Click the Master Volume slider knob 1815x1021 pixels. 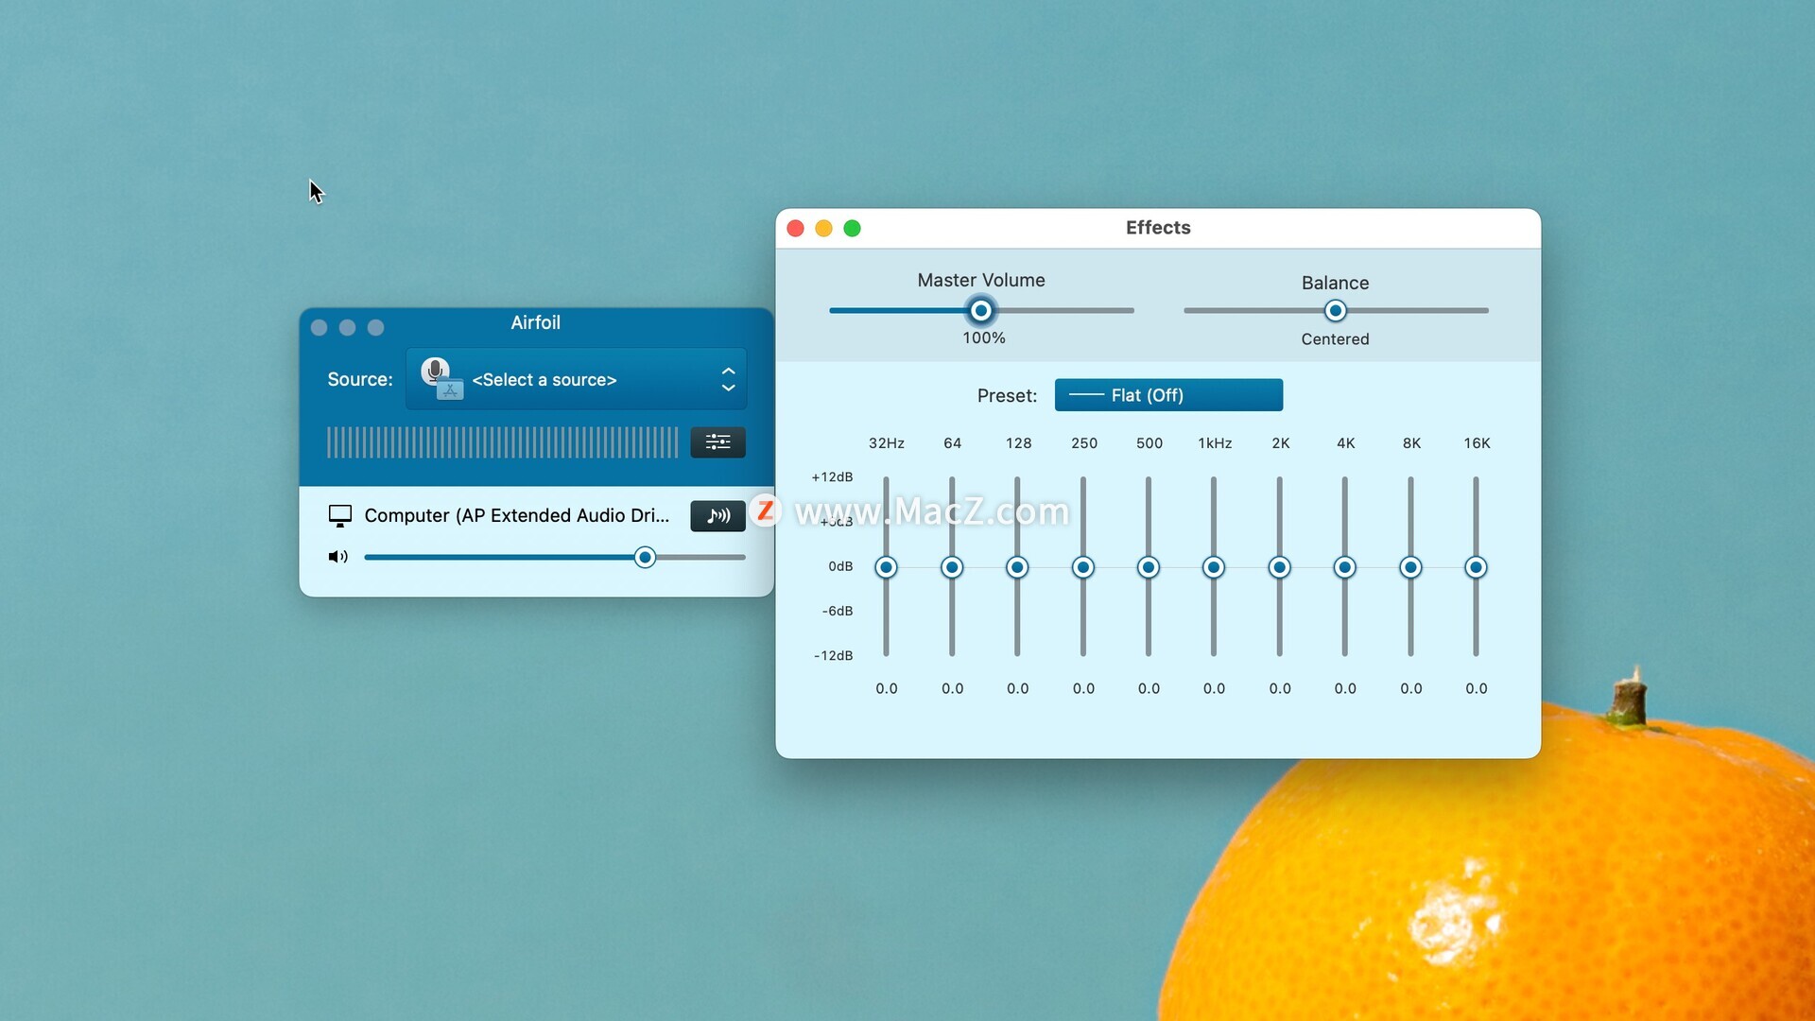point(981,310)
